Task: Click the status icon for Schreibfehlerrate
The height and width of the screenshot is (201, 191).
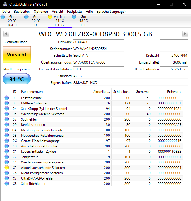Action: point(7,184)
